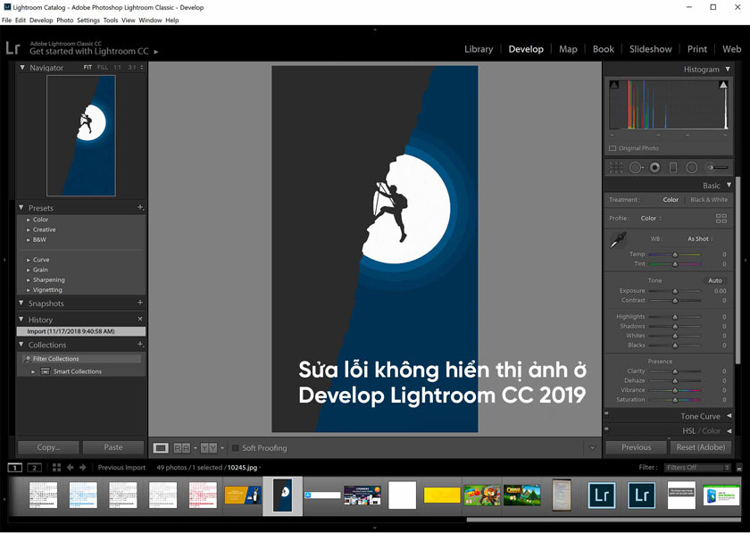This screenshot has width=750, height=533.
Task: Open the toolbar content dropdown arrow
Action: point(592,448)
